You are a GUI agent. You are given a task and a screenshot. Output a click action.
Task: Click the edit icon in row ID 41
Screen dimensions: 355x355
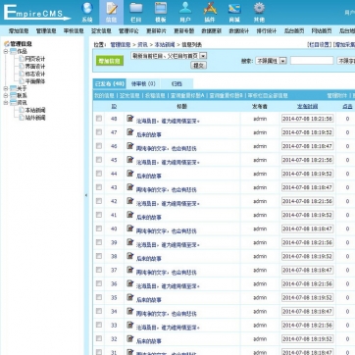pyautogui.click(x=130, y=215)
